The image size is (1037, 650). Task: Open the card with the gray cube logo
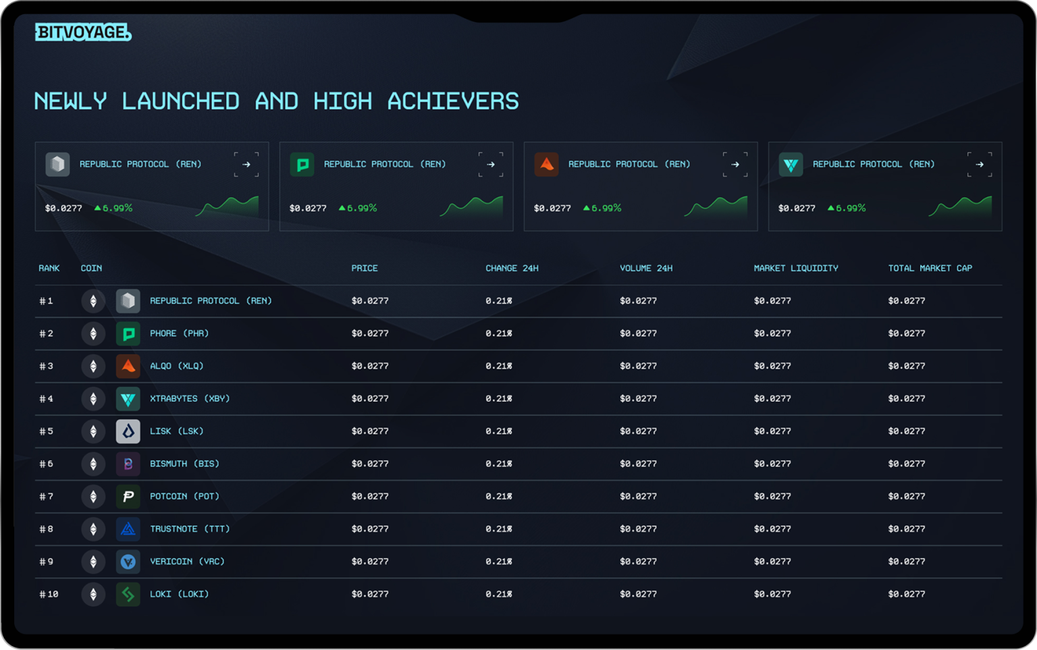click(152, 186)
